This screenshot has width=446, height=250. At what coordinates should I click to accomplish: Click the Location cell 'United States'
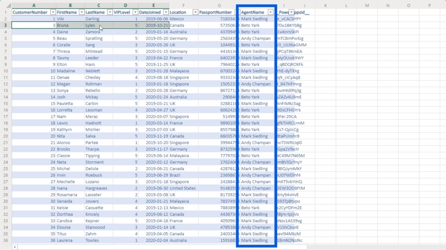[184, 188]
